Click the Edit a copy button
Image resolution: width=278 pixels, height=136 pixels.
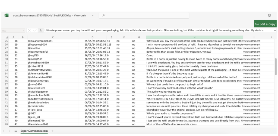pyautogui.click(x=265, y=24)
